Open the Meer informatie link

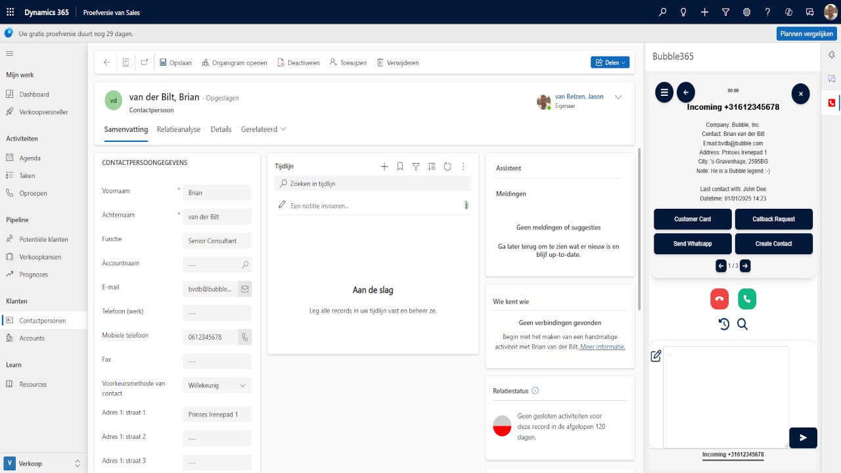(x=602, y=347)
